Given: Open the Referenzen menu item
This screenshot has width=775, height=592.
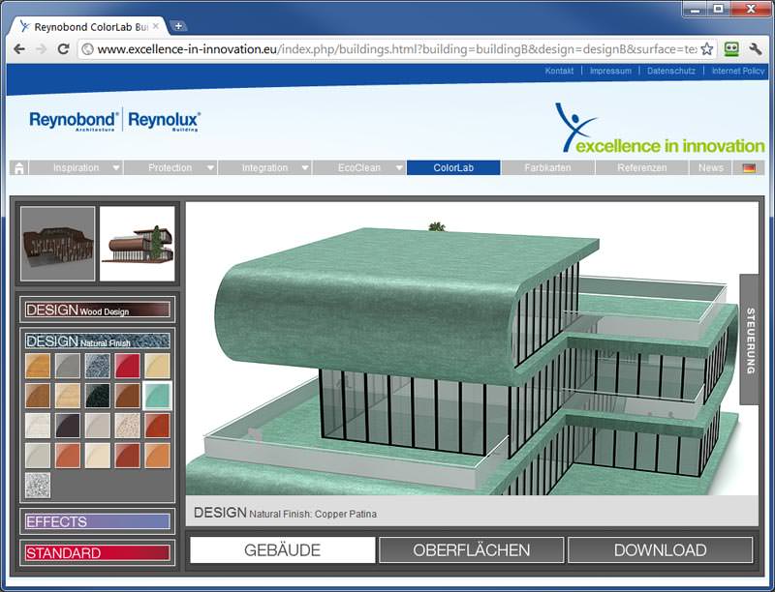Looking at the screenshot, I should 642,167.
